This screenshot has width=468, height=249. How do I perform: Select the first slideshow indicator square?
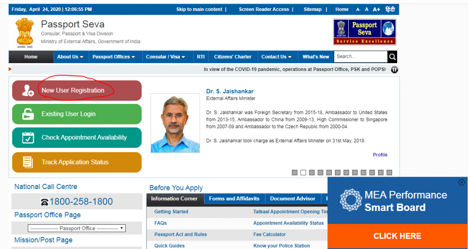[295, 173]
